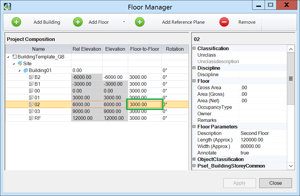Viewport: 300px width, 196px height.
Task: Select the B2 floor icon in tree
Action: pos(31,77)
